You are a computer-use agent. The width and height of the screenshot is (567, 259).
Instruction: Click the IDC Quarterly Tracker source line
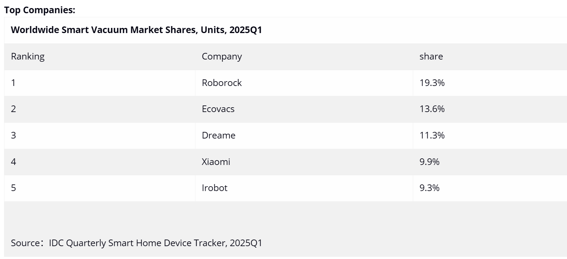(136, 243)
